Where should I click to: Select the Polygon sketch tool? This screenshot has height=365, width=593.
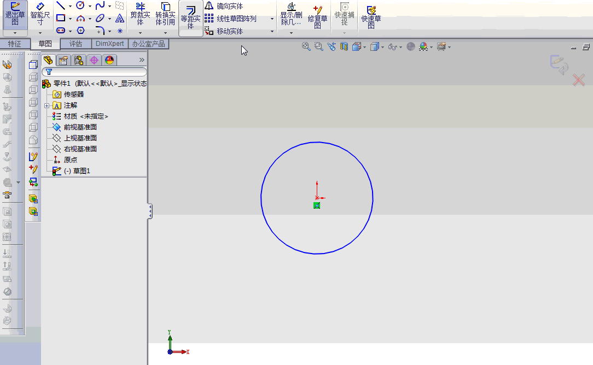[x=80, y=31]
